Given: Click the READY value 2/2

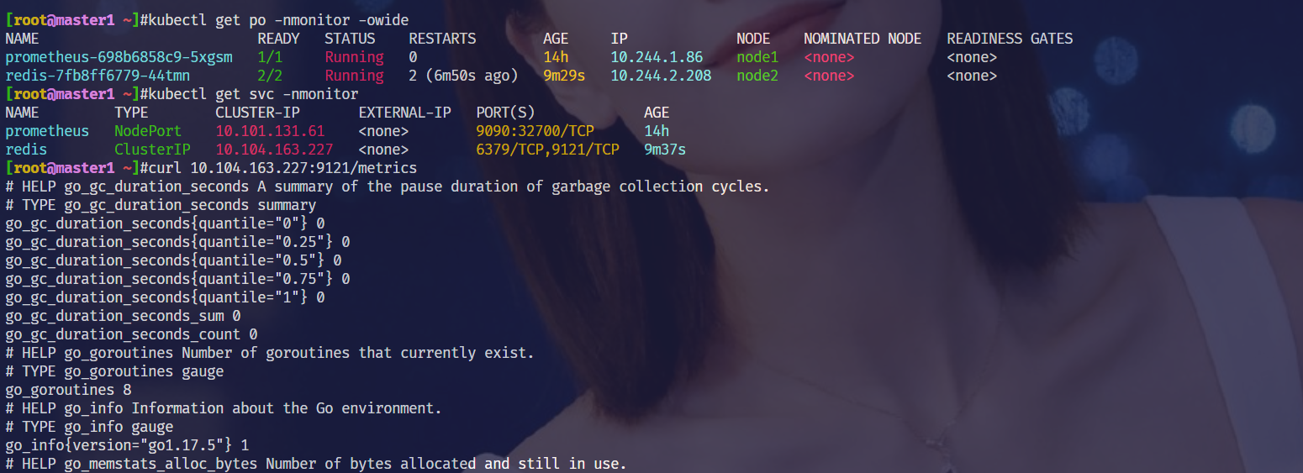Looking at the screenshot, I should (270, 76).
